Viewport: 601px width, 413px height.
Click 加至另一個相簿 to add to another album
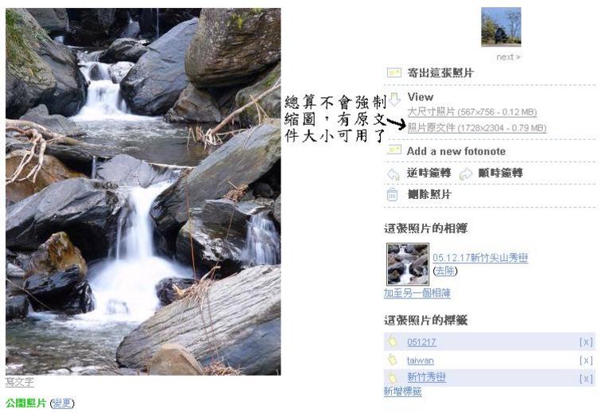[417, 294]
